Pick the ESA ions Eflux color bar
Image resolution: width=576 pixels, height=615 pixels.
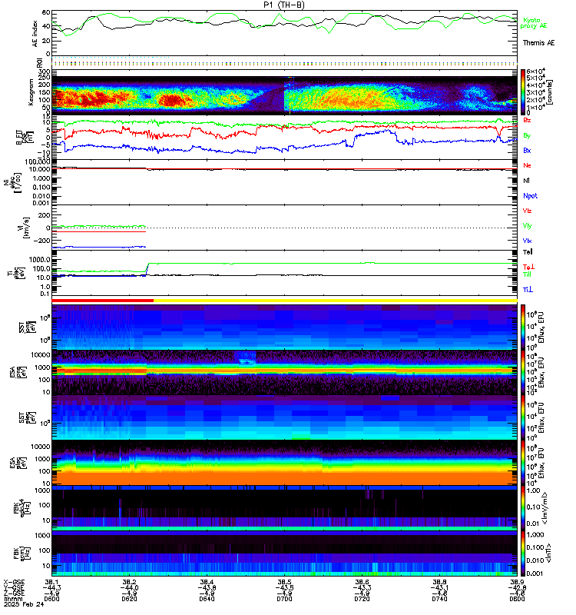tap(523, 373)
